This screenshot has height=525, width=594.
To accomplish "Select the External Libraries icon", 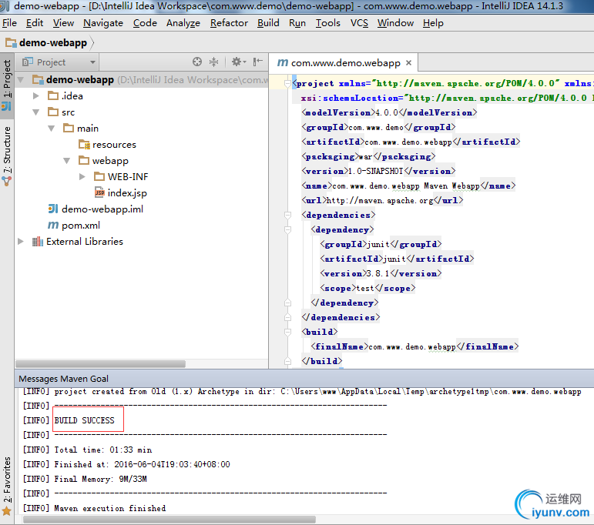I will [38, 241].
